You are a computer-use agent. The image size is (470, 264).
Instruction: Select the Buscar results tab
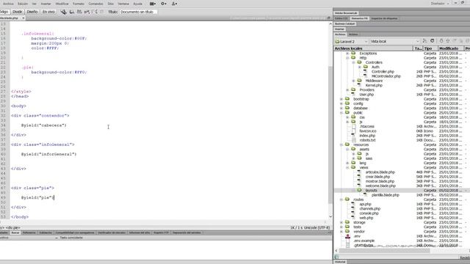pyautogui.click(x=15, y=232)
